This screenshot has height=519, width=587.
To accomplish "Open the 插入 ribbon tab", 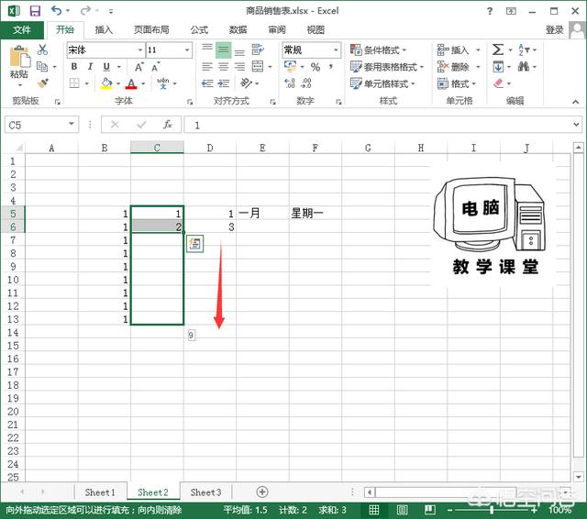I will tap(104, 29).
